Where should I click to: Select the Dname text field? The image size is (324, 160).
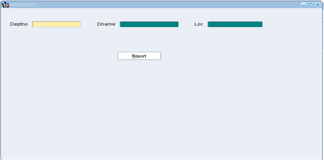pos(149,24)
